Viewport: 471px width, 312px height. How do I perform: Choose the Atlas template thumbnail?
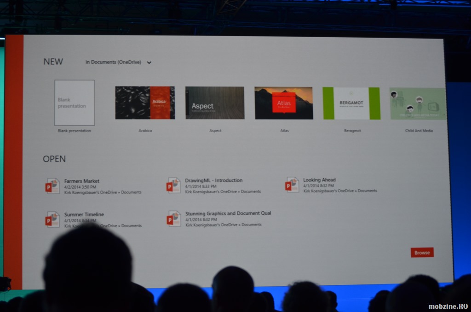(284, 103)
